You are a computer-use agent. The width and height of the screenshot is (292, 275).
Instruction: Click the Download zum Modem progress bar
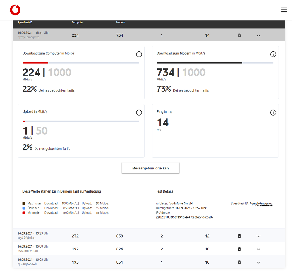215,63
